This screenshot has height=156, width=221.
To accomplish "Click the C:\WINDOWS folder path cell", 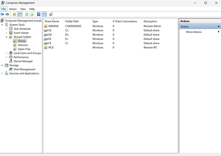I will click(x=73, y=26).
